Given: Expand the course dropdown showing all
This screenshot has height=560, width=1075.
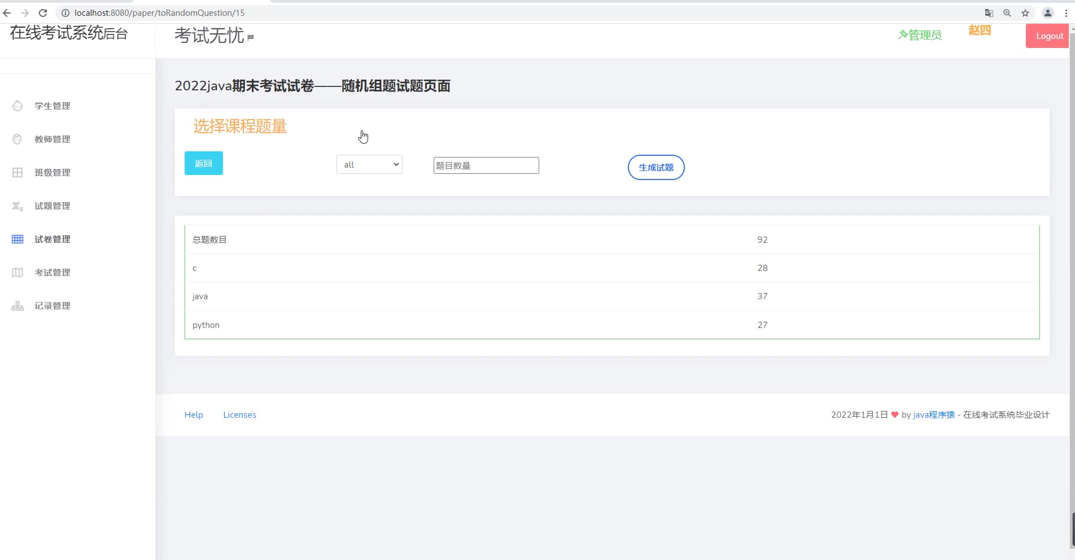Looking at the screenshot, I should click(369, 164).
